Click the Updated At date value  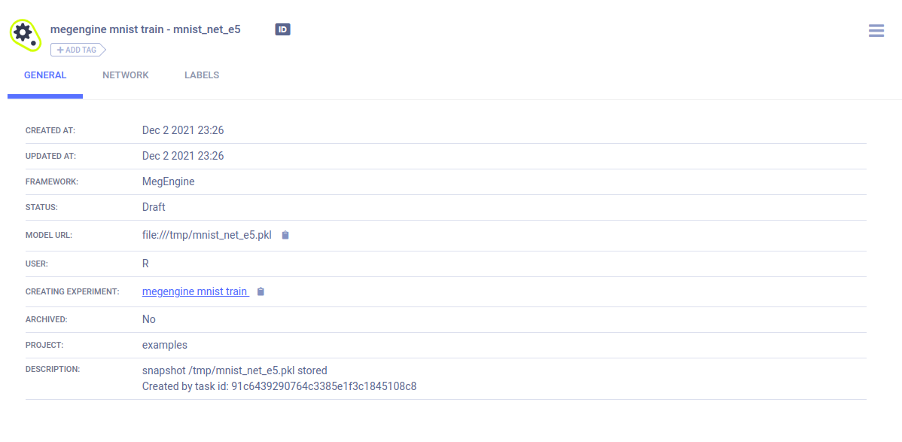[183, 156]
